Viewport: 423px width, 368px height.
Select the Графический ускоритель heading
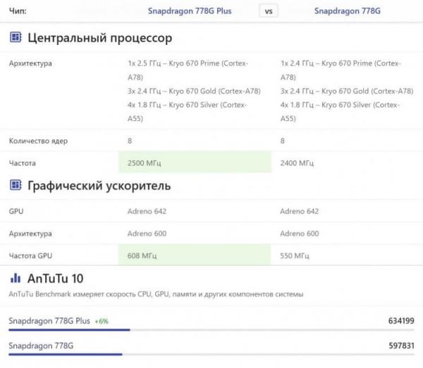coord(99,186)
